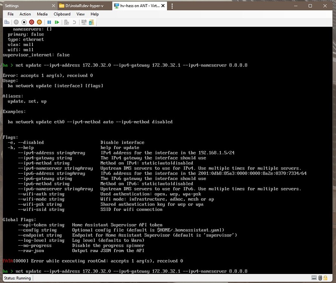This screenshot has width=336, height=283.
Task: Shut down the guest operating system
Action: pyautogui.click(x=32, y=22)
